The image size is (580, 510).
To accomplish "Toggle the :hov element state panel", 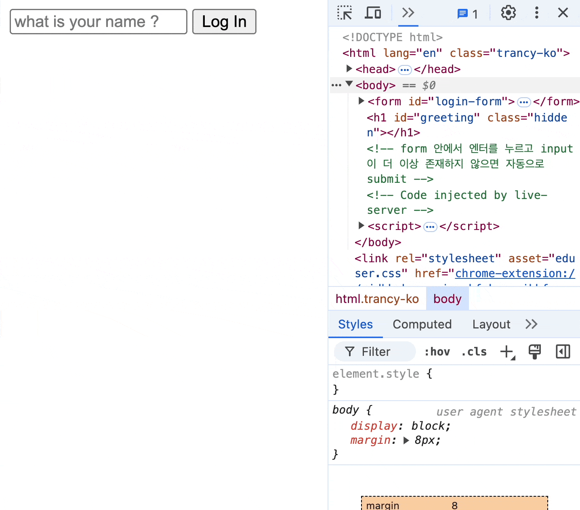I will (x=437, y=352).
